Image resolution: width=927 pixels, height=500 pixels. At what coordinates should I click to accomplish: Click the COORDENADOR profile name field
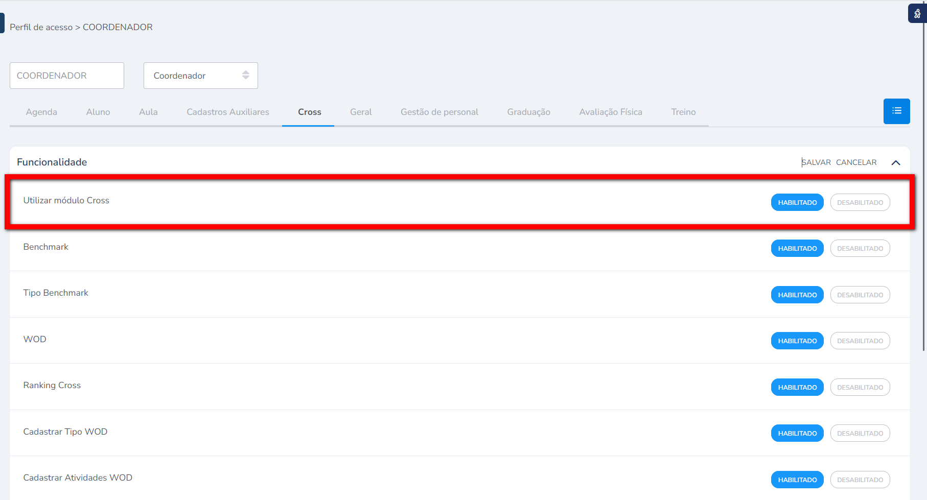pyautogui.click(x=67, y=76)
